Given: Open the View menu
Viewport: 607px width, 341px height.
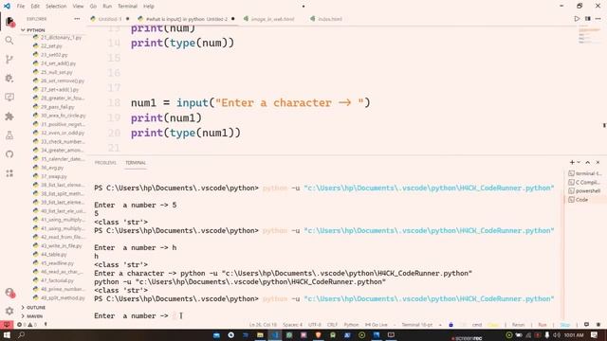Looking at the screenshot, I should point(78,7).
